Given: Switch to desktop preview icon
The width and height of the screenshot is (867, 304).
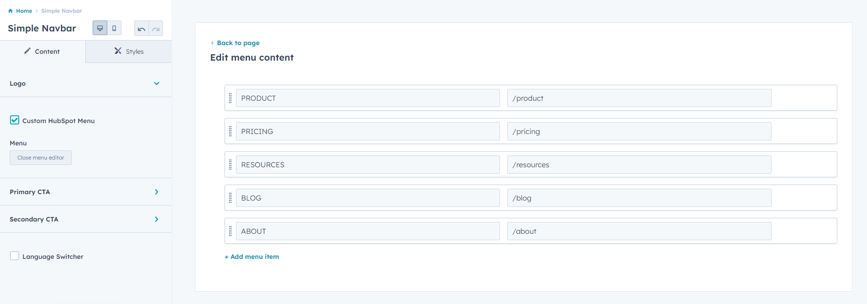Looking at the screenshot, I should [x=100, y=28].
